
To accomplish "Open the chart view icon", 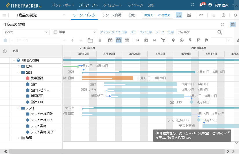I will (189, 15).
